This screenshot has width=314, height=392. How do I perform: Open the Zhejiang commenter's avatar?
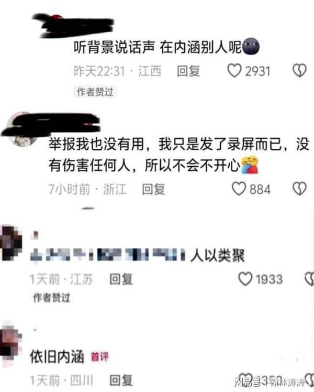22,129
